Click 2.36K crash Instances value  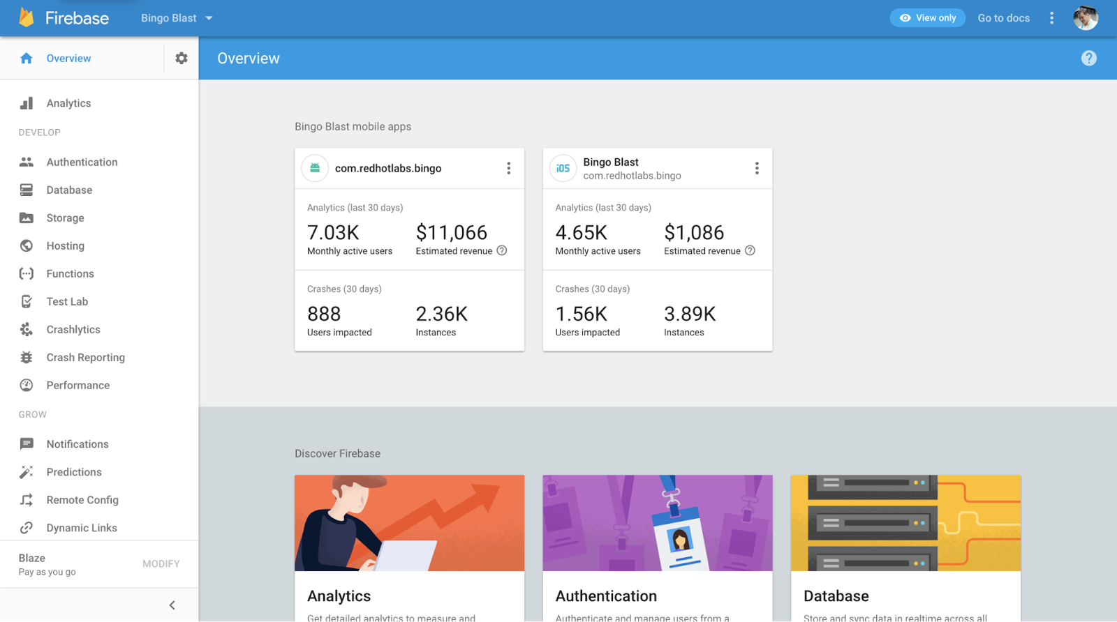pos(441,314)
